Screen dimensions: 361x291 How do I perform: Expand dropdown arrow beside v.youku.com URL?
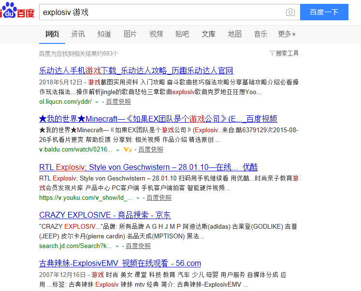point(138,198)
